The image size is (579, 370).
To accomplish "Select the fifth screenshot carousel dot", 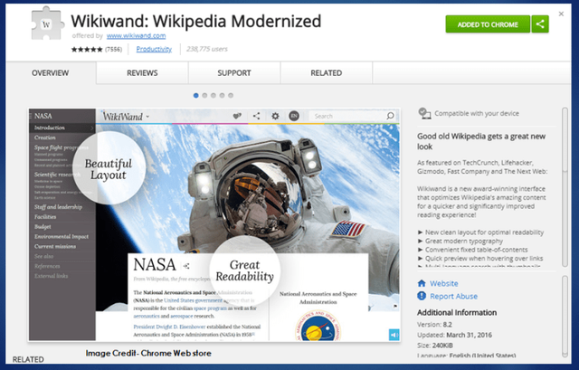I will click(x=231, y=95).
